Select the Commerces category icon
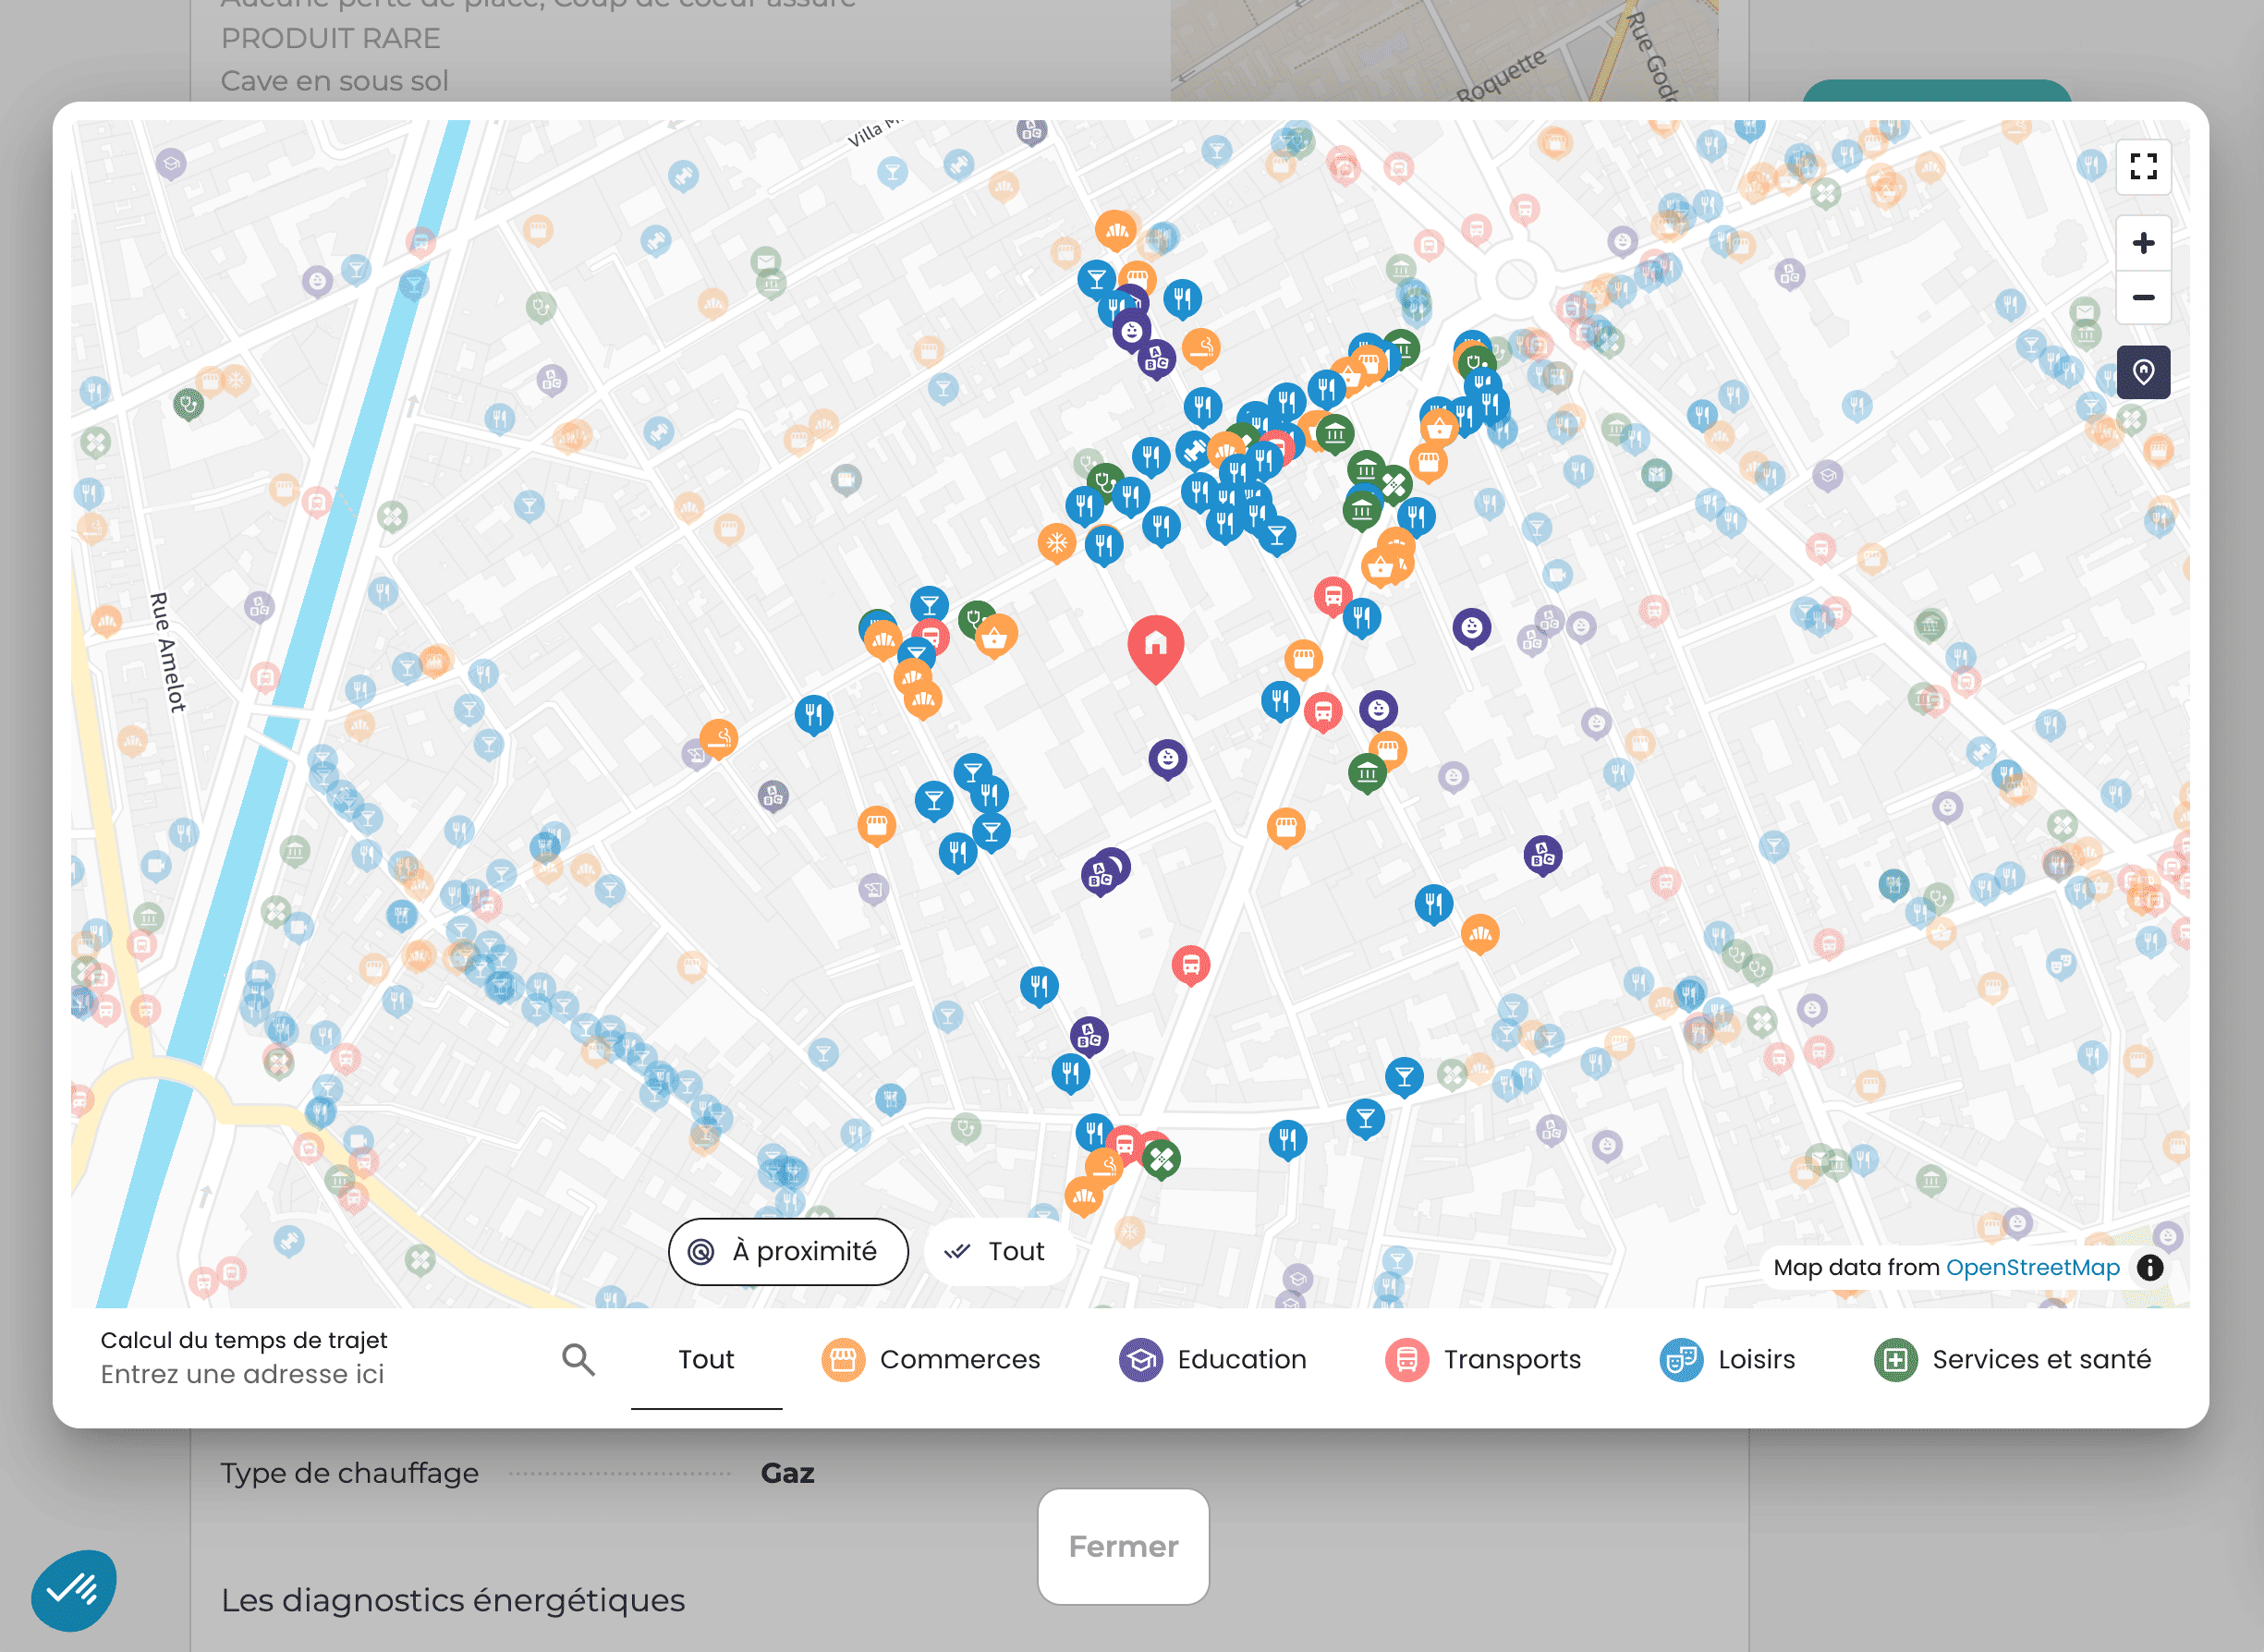The image size is (2264, 1652). [842, 1360]
